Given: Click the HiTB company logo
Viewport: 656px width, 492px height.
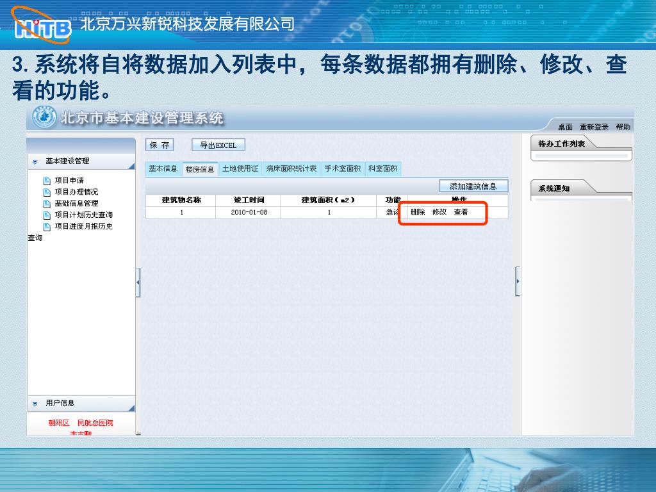Looking at the screenshot, I should point(42,26).
